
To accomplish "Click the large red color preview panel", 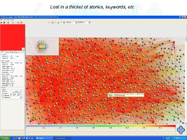I will click(x=12, y=37).
